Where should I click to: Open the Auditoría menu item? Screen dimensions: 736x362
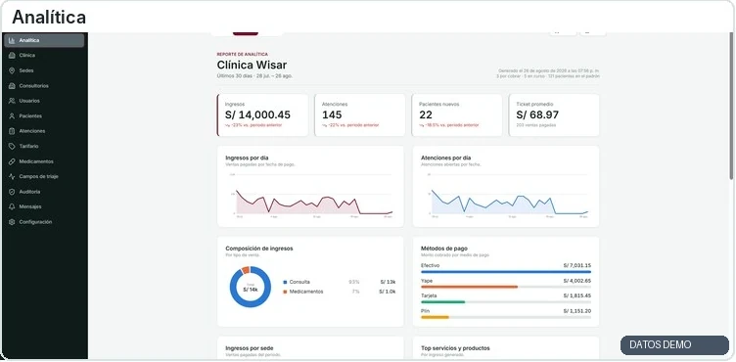(44, 192)
